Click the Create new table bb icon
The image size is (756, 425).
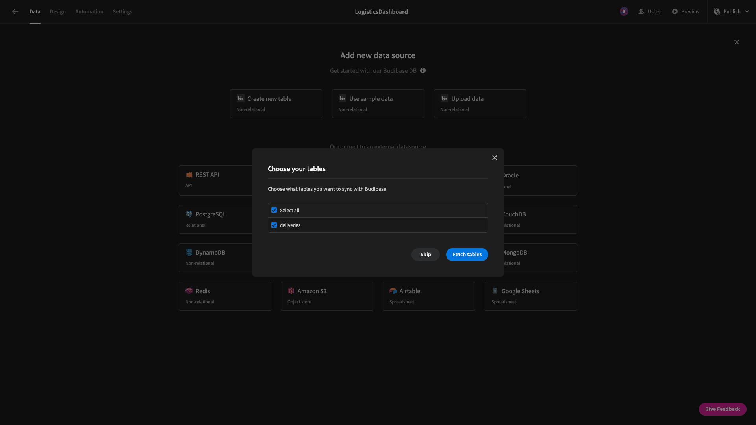[240, 99]
